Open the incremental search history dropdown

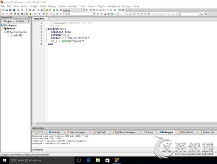click(94, 14)
